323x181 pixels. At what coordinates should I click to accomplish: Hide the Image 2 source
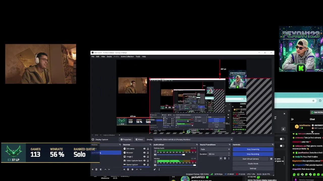(x=144, y=157)
